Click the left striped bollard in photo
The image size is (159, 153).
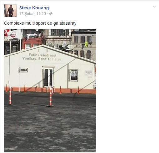tap(10, 96)
